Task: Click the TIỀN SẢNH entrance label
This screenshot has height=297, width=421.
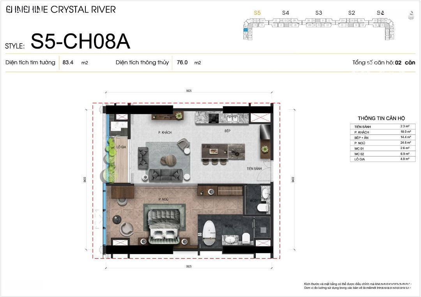Action: [254, 169]
